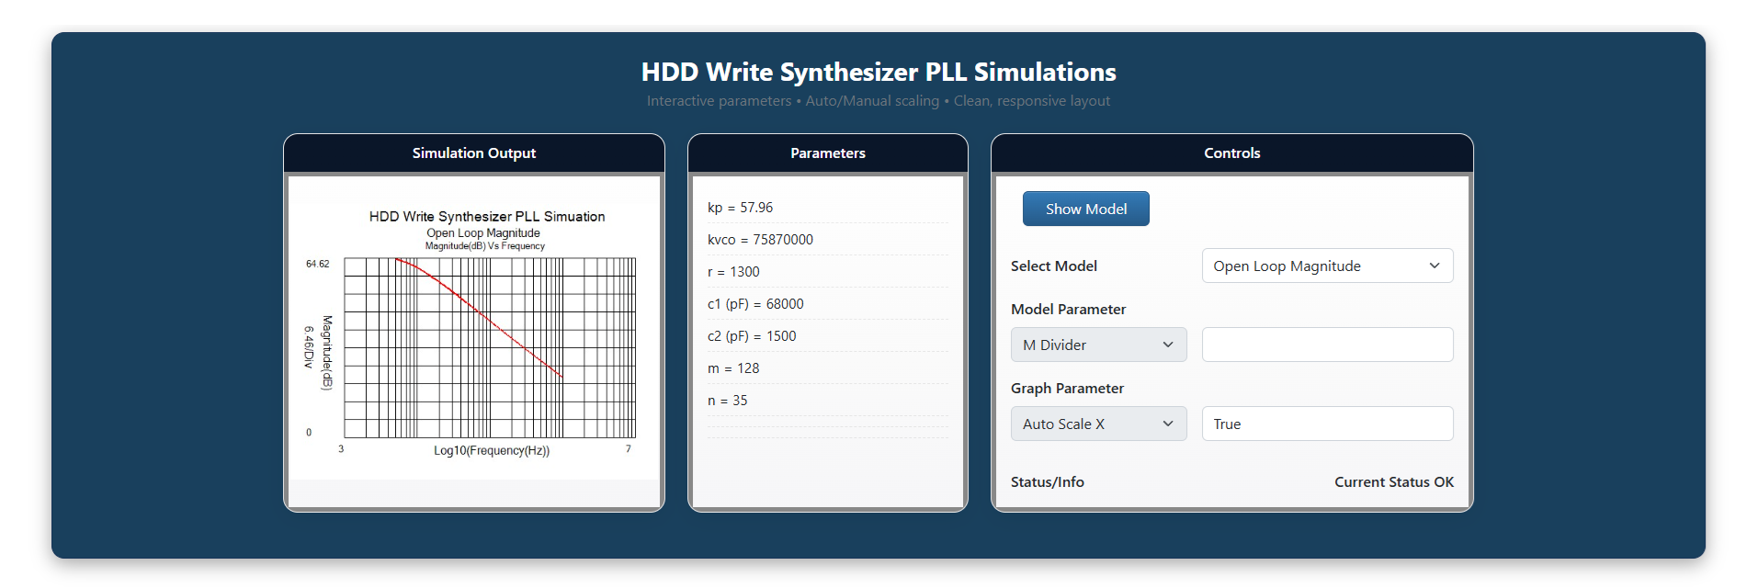Image resolution: width=1758 pixels, height=588 pixels.
Task: Click the HDD Write Synthesizer PLL Simulations heading
Action: point(879,72)
